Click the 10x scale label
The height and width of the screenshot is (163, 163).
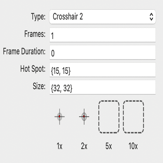click(x=133, y=146)
